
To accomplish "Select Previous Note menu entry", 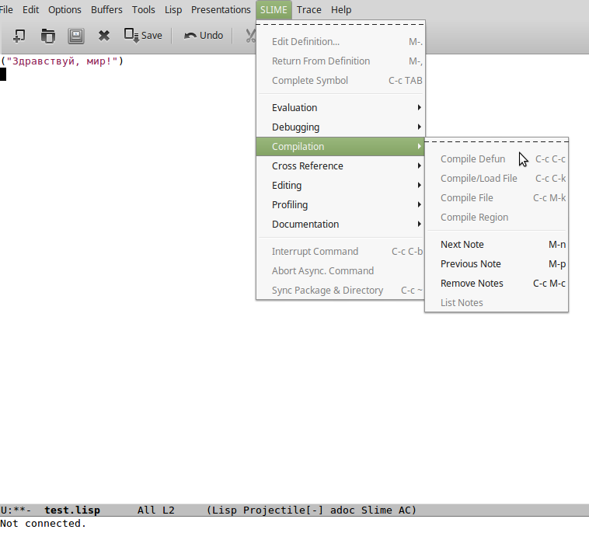I will tap(497, 264).
